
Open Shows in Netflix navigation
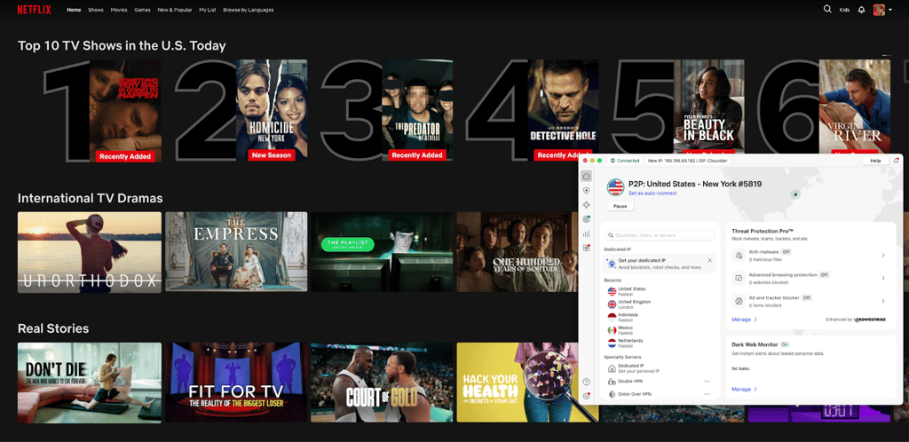(x=96, y=10)
